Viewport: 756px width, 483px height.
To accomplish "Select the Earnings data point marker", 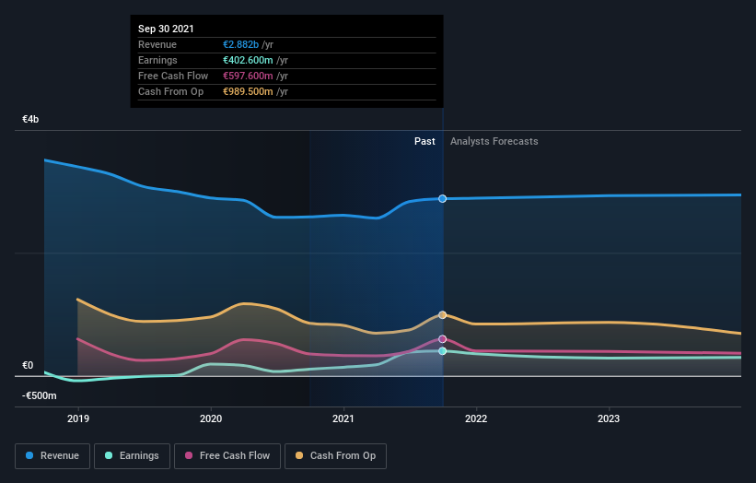I will click(x=442, y=351).
